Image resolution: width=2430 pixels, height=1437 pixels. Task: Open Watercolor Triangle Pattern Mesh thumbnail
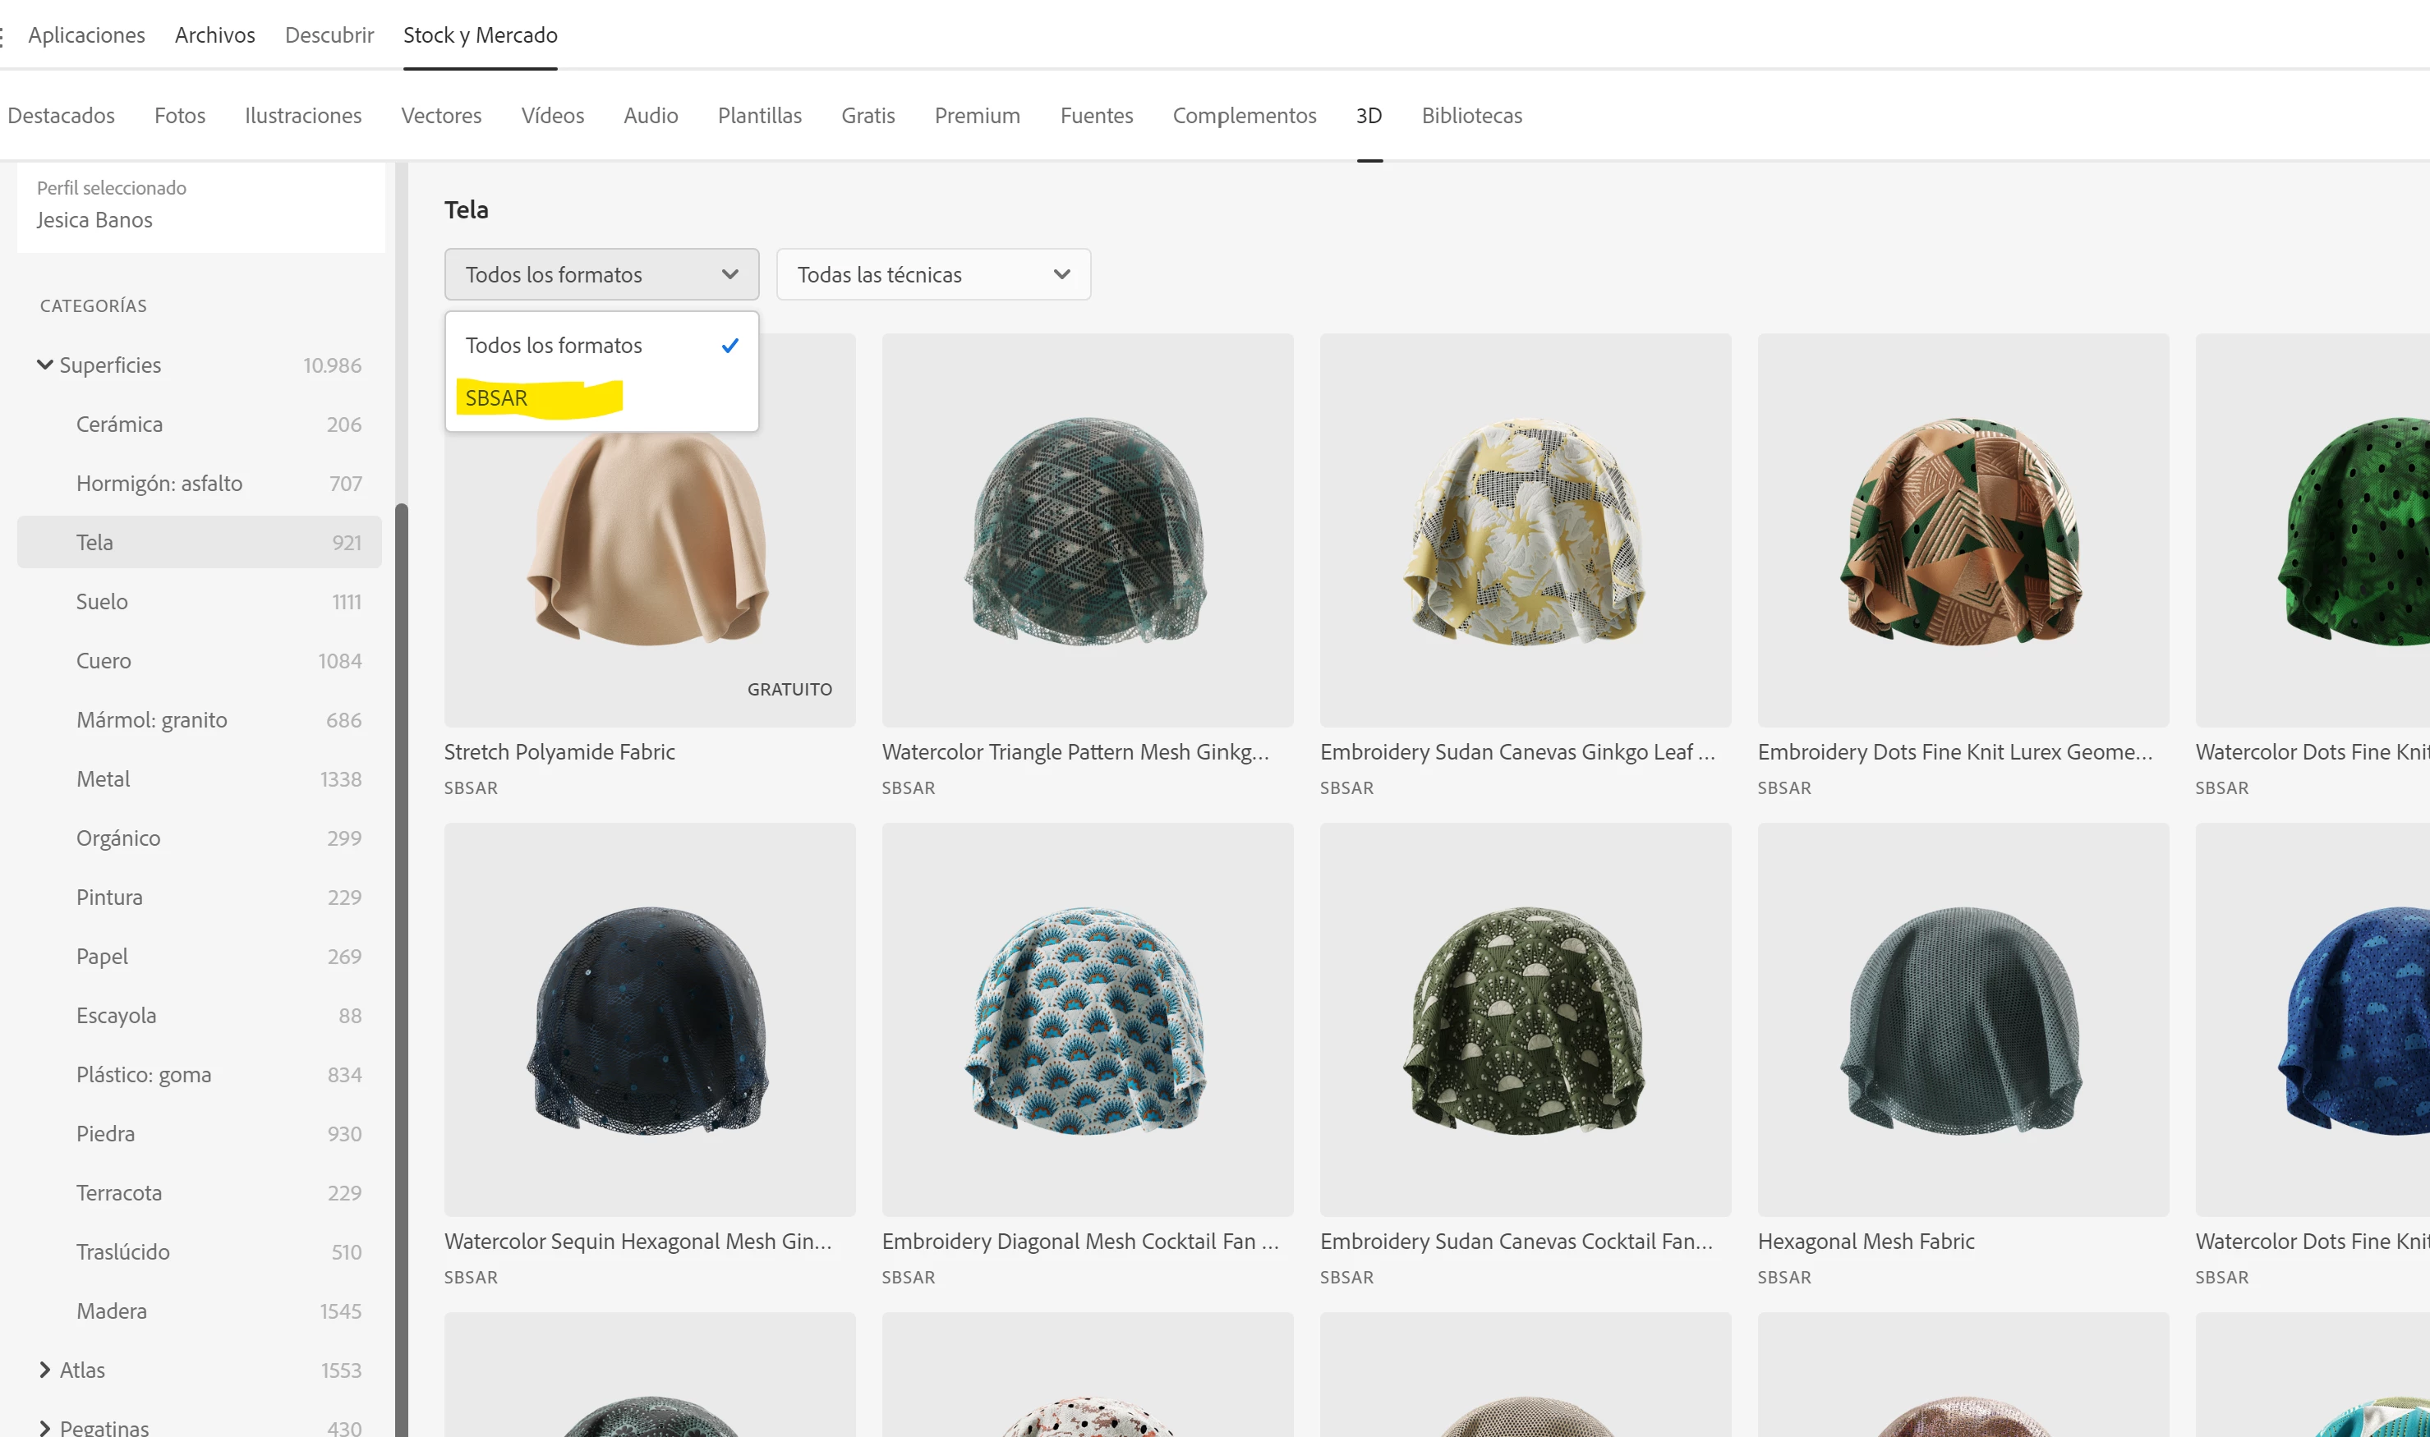tap(1087, 530)
